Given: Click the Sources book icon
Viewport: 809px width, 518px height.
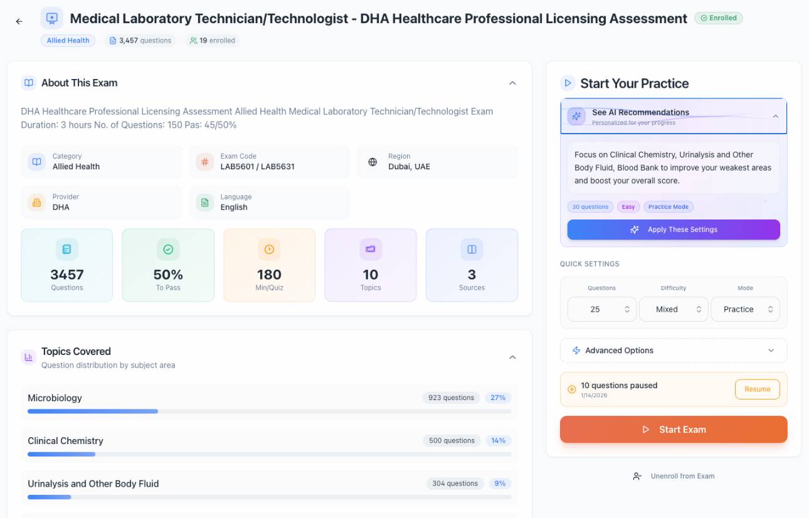Looking at the screenshot, I should [x=472, y=250].
